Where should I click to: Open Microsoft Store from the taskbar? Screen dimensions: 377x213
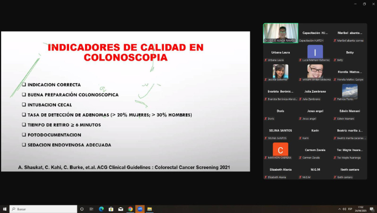[x=111, y=209]
